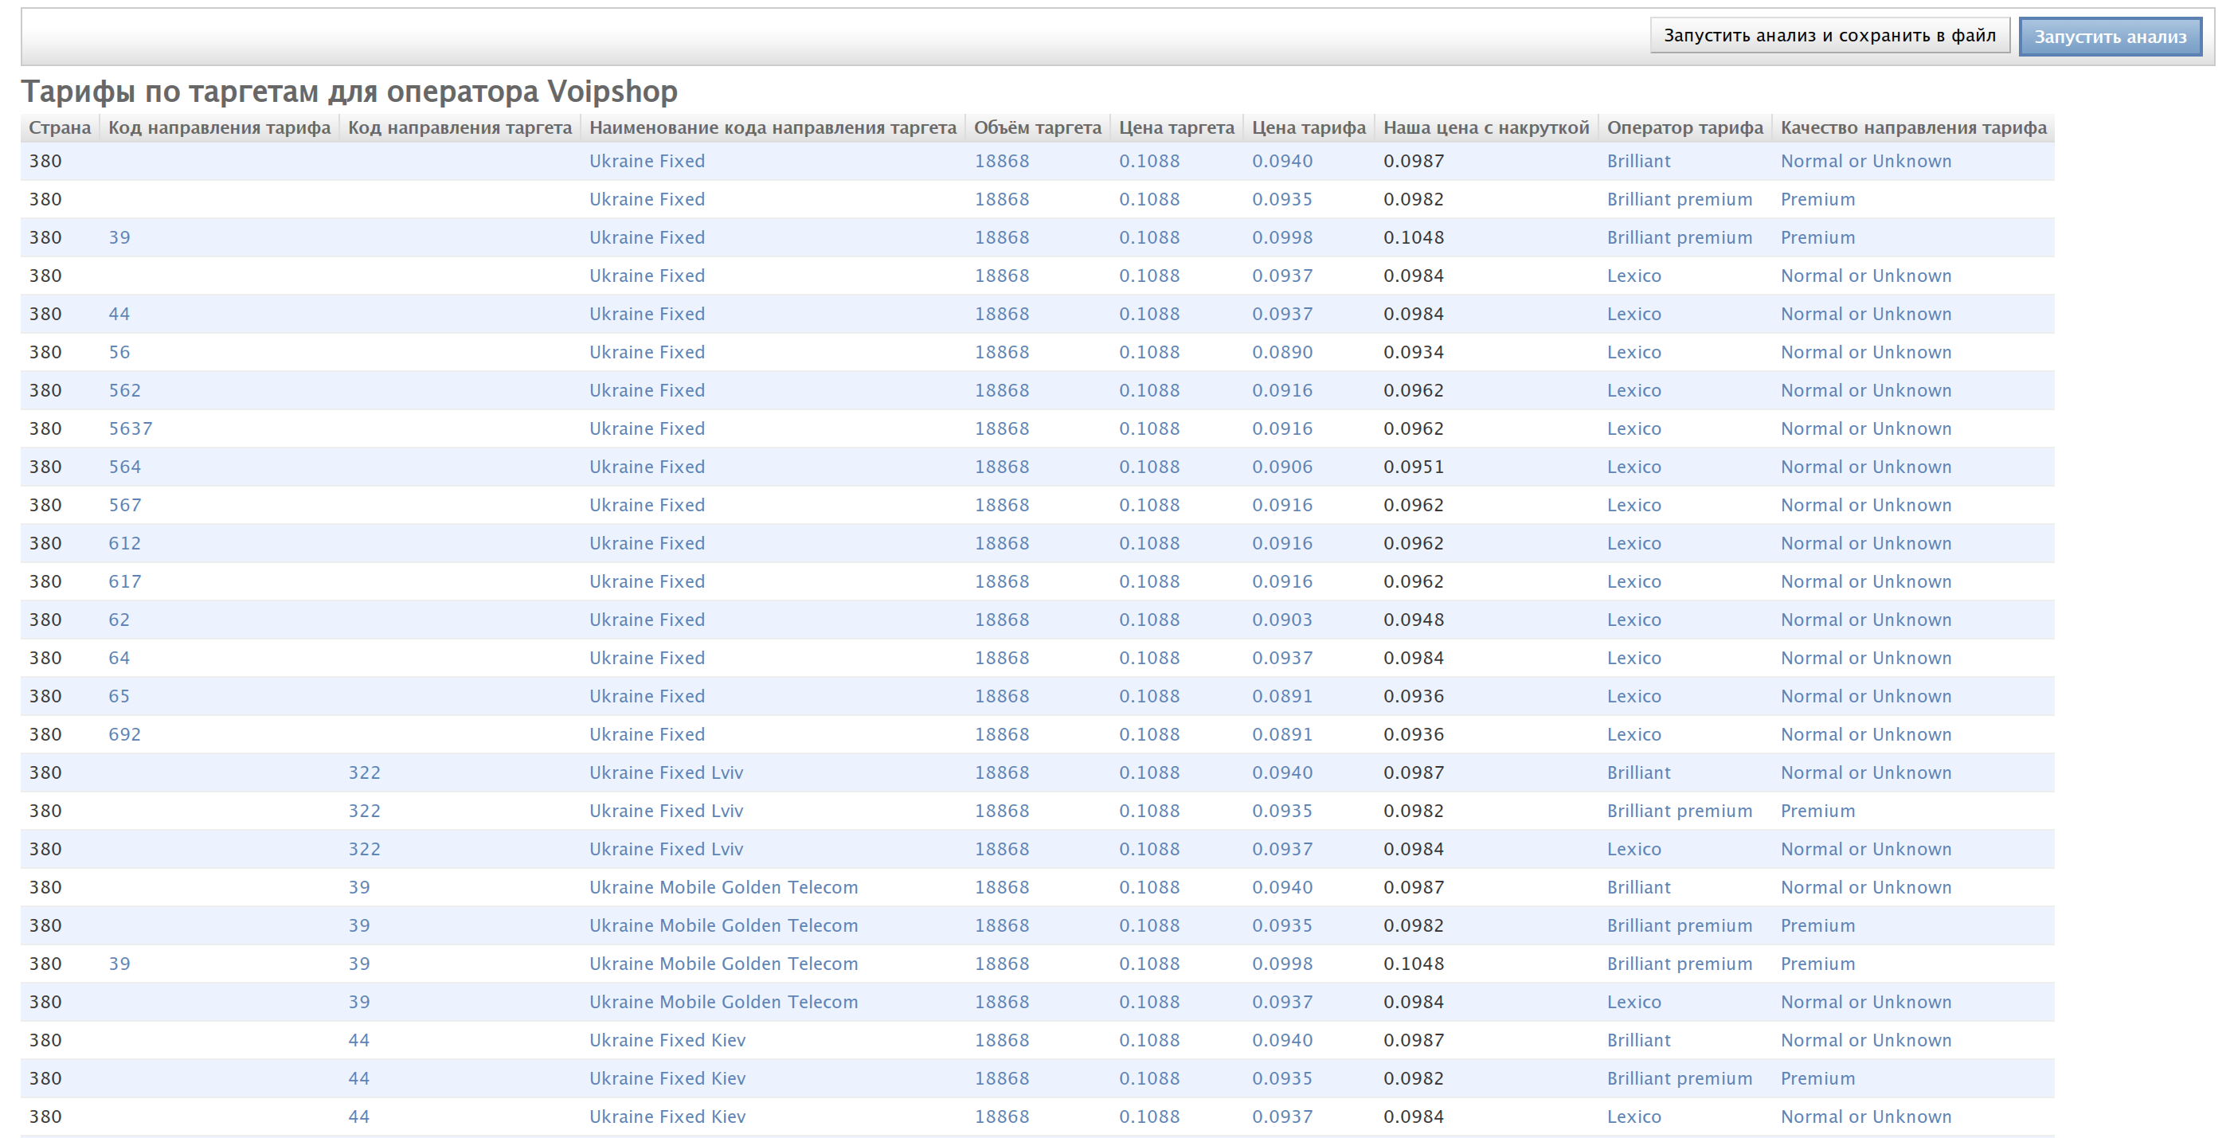Image resolution: width=2230 pixels, height=1138 pixels.
Task: Click "Качество направления тарифа" column header
Action: (x=1913, y=128)
